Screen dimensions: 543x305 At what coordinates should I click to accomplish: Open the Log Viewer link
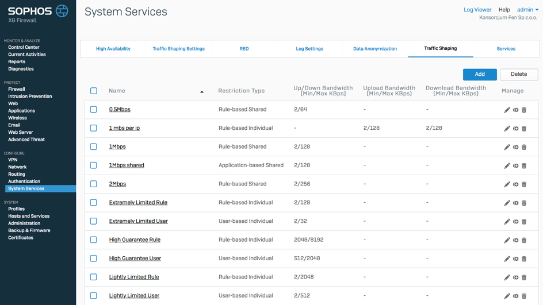[477, 10]
